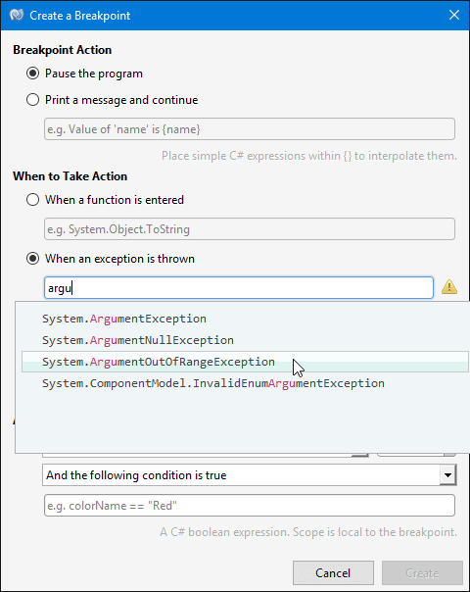Click the exception name field containing 'argu'
Viewport: 470px width, 592px height.
pyautogui.click(x=239, y=288)
